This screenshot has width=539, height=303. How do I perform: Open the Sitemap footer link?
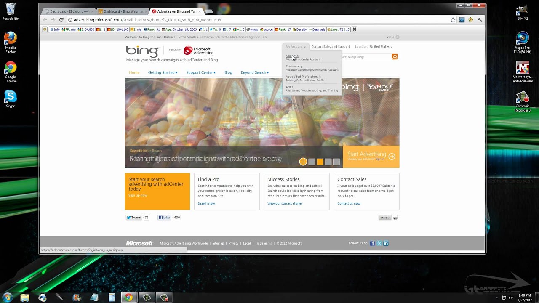tap(218, 243)
